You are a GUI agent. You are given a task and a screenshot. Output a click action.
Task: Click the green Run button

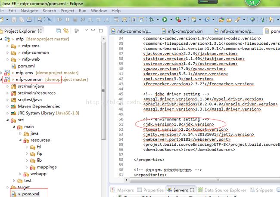(165, 19)
